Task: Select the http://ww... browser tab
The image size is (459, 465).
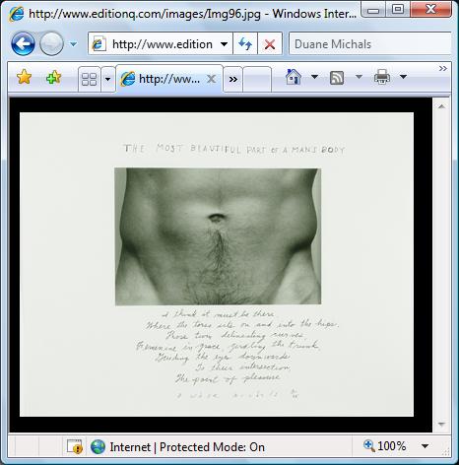Action: point(169,79)
